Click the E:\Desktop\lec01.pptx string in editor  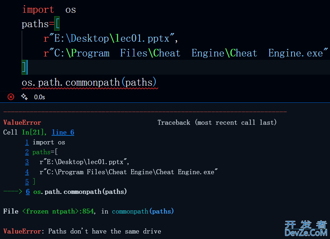pos(109,38)
